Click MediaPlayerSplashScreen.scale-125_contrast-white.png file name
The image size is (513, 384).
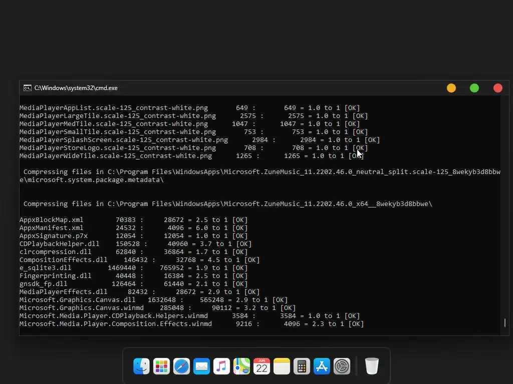coord(124,140)
